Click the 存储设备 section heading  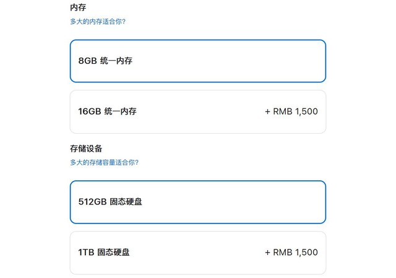pyautogui.click(x=86, y=149)
